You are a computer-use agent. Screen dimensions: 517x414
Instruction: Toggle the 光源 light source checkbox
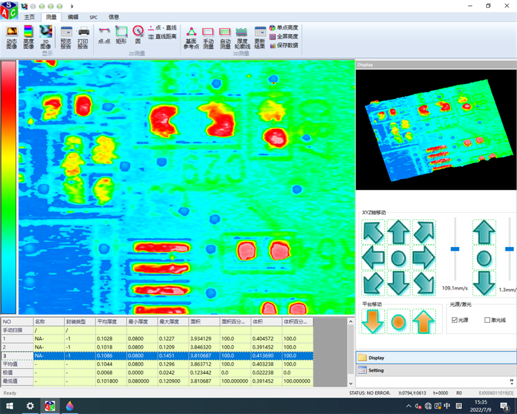coord(455,320)
